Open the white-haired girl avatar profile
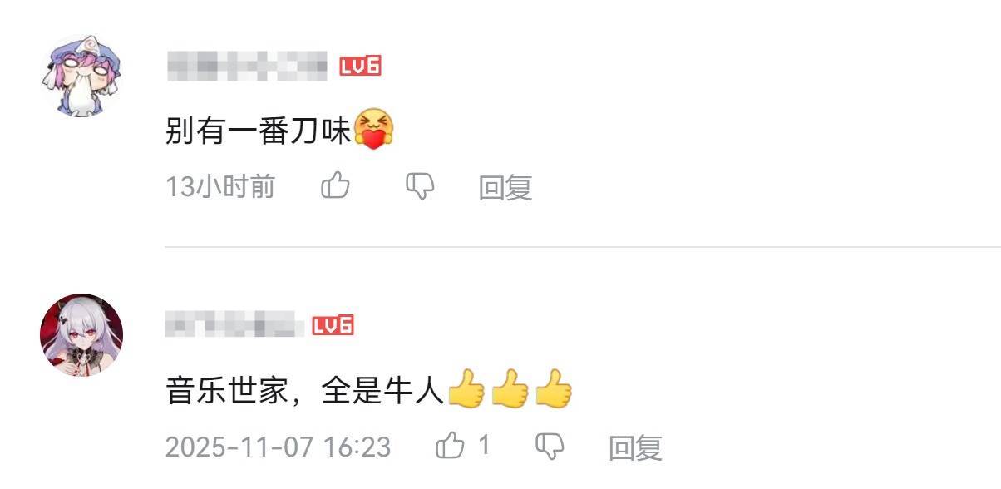This screenshot has width=1001, height=489. pos(81,333)
